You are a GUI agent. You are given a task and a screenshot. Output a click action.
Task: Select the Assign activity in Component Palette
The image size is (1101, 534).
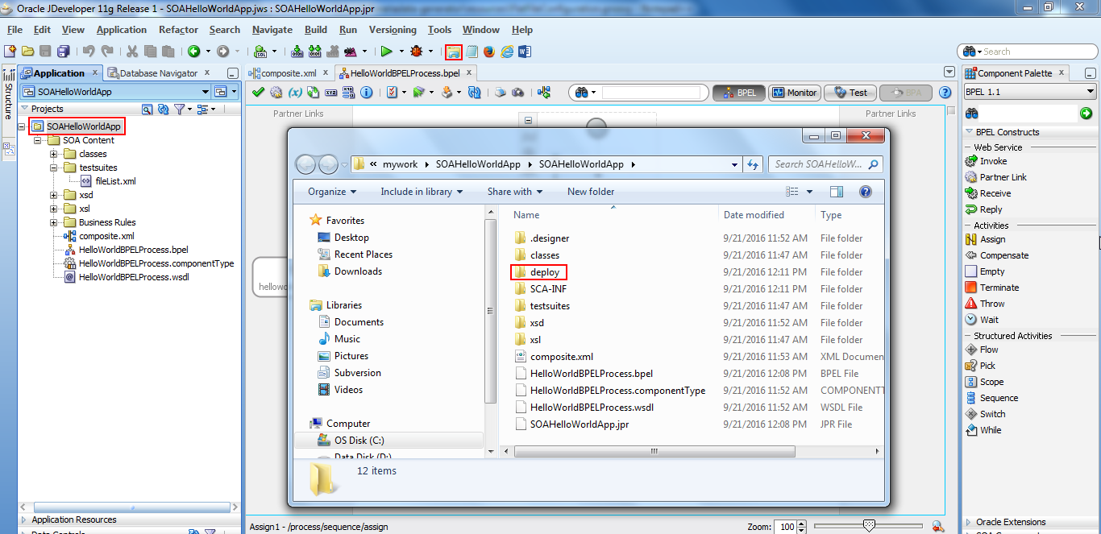(991, 239)
